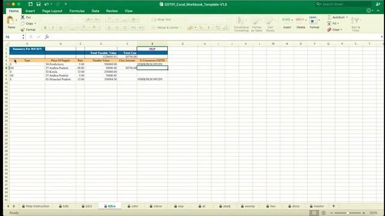Toggle Wrap Text
385x216 pixels.
point(161,20)
